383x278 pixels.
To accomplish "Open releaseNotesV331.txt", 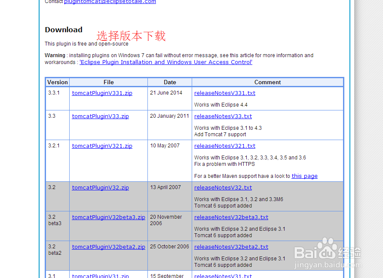I will [225, 93].
